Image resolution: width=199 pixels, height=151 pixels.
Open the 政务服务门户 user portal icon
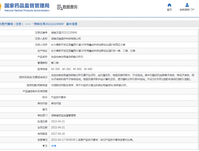(187, 5)
